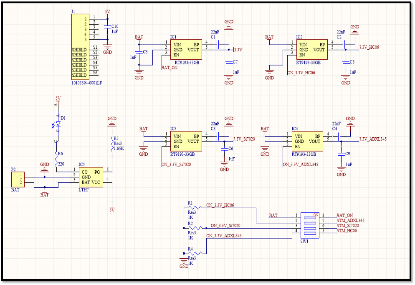Click the R5 1.65K resistor symbol
Image resolution: width=415 pixels, height=285 pixels.
coord(112,144)
